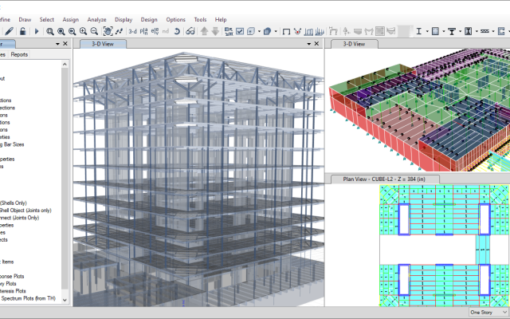The height and width of the screenshot is (319, 510).
Task: Toggle perspective view with glasses icon
Action: pyautogui.click(x=191, y=31)
